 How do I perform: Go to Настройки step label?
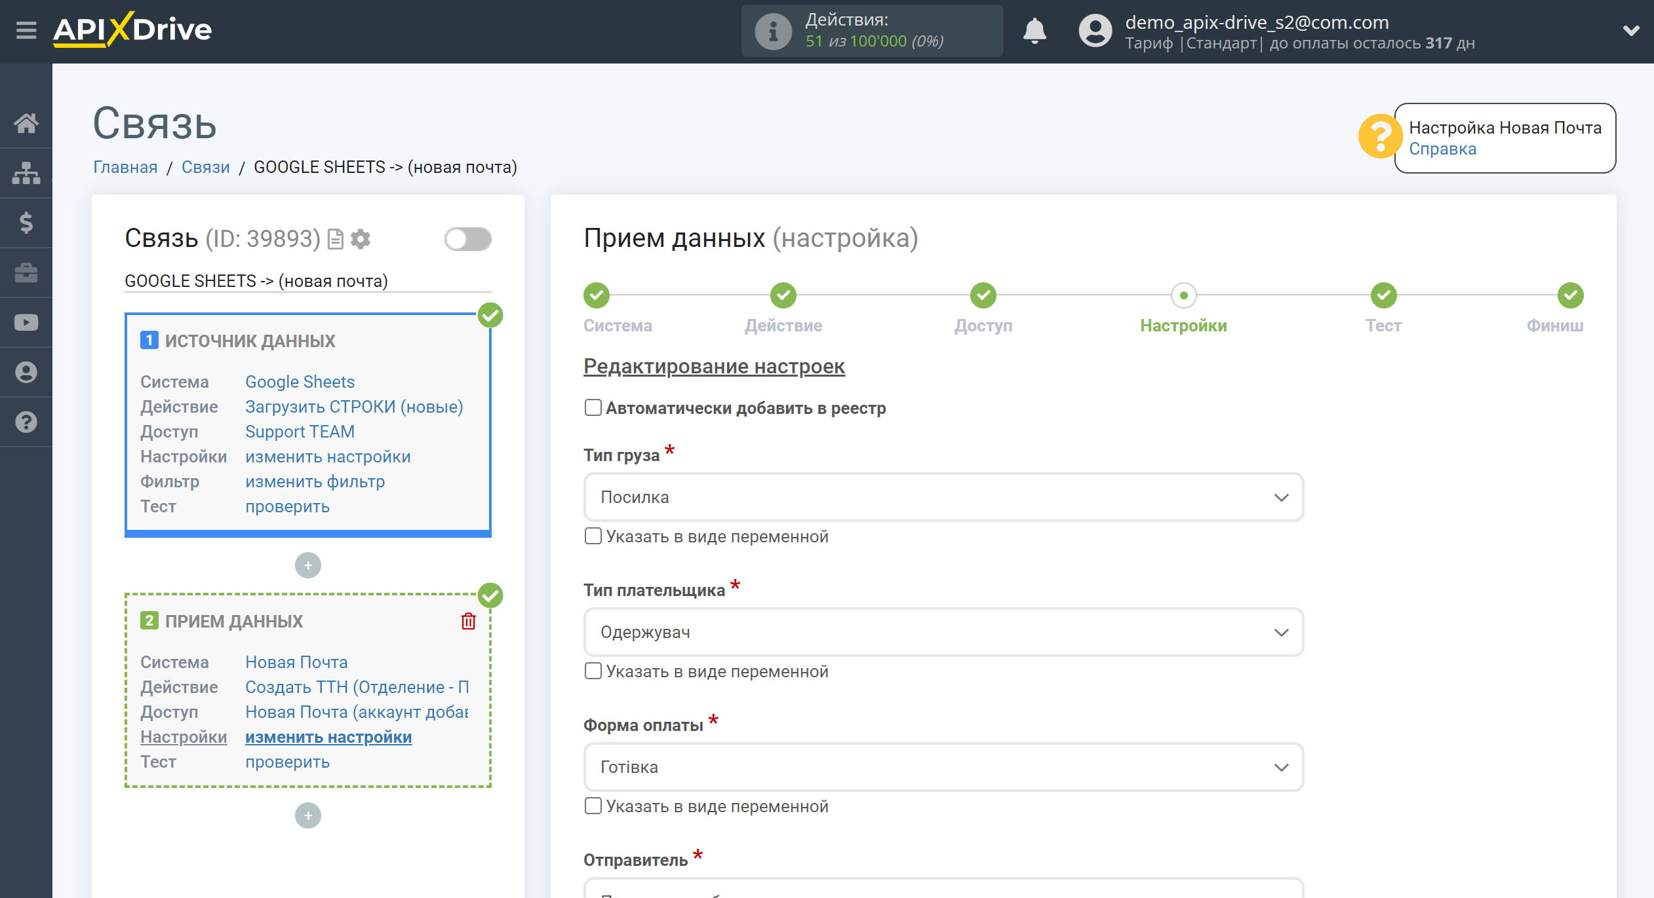point(1183,326)
